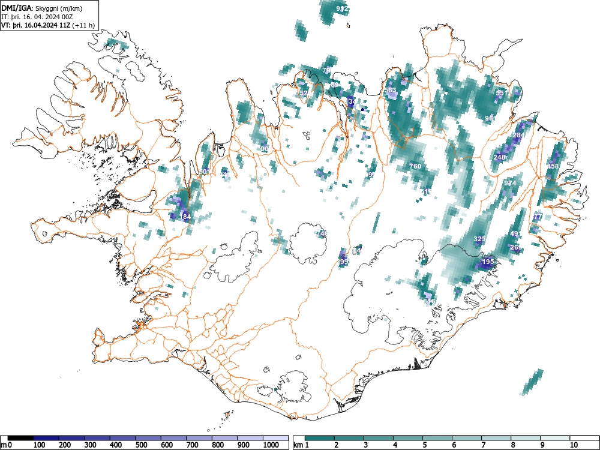Click the visibility value 284 on map

coord(518,135)
